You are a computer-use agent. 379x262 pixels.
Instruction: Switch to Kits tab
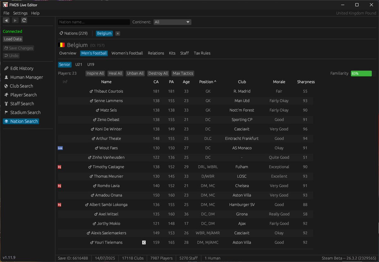(x=172, y=53)
